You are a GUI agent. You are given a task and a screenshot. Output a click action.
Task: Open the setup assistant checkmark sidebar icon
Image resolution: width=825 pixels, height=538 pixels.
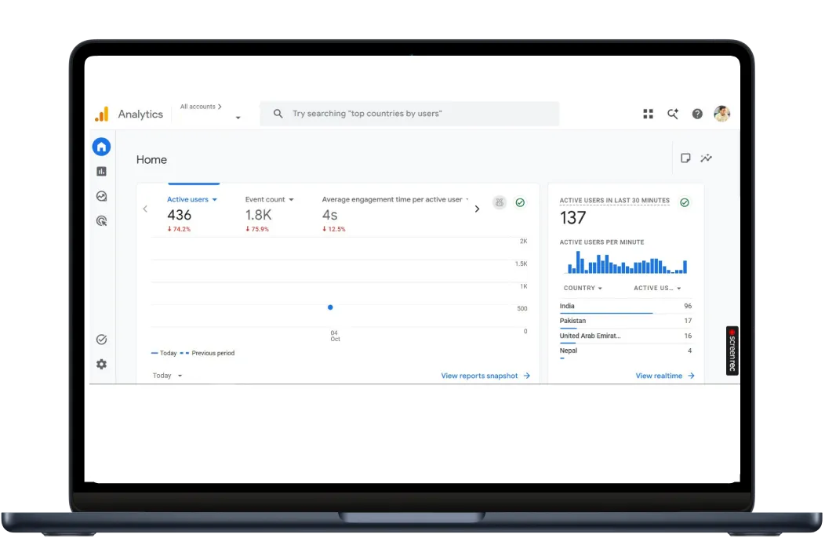pyautogui.click(x=101, y=340)
